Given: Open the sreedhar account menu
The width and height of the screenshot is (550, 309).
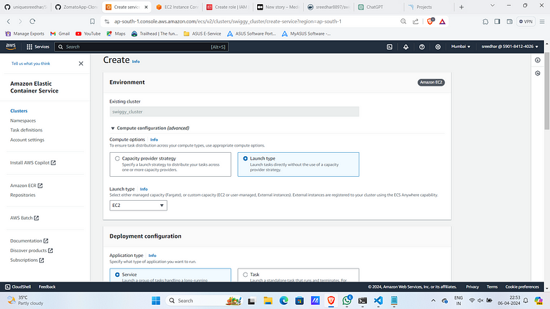Looking at the screenshot, I should [510, 47].
